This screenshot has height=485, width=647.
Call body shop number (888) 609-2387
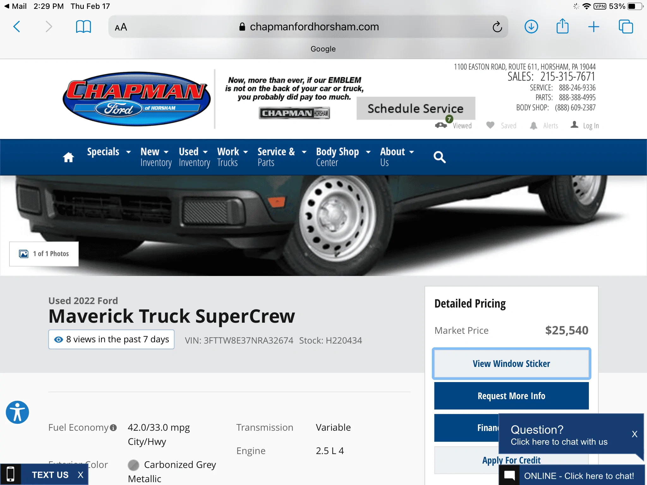[575, 107]
